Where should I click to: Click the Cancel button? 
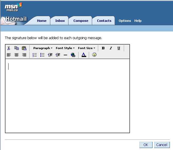click(x=162, y=145)
